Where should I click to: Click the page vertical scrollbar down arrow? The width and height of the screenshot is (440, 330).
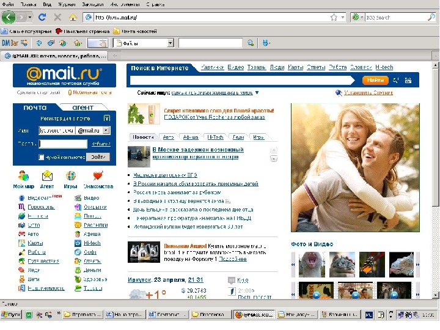pyautogui.click(x=435, y=295)
